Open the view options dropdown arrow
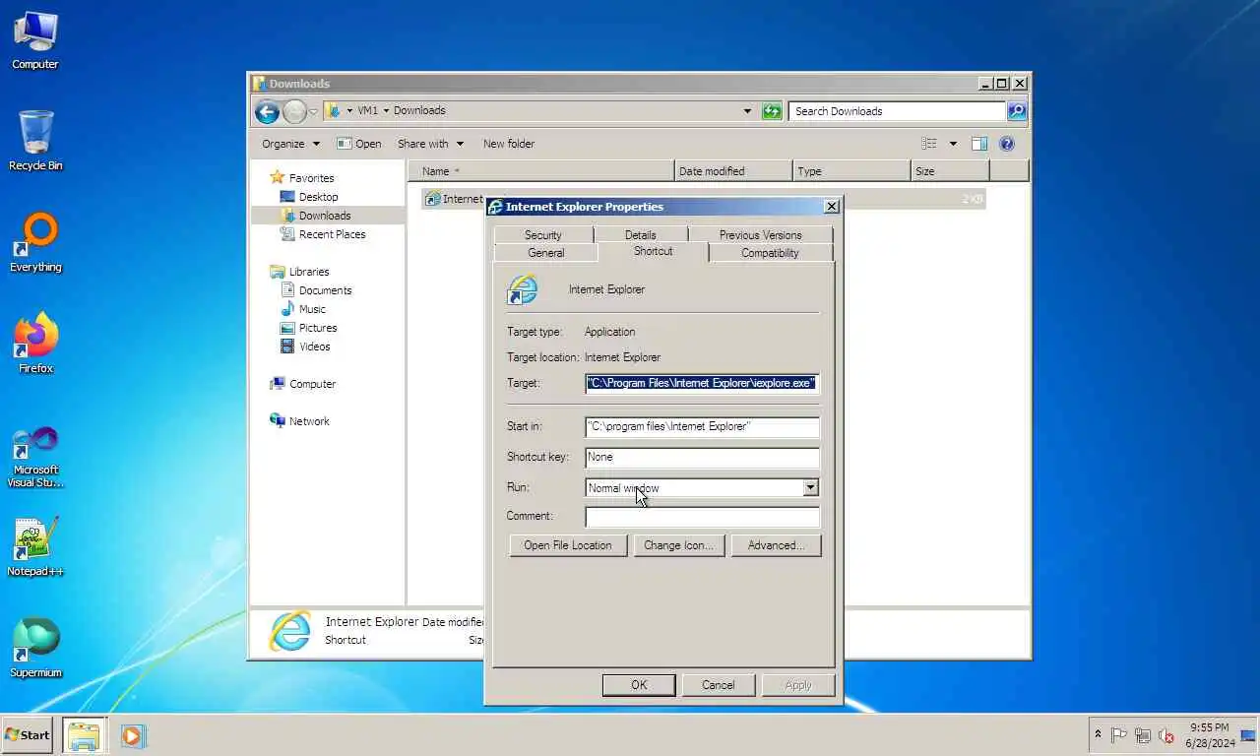 tap(953, 144)
